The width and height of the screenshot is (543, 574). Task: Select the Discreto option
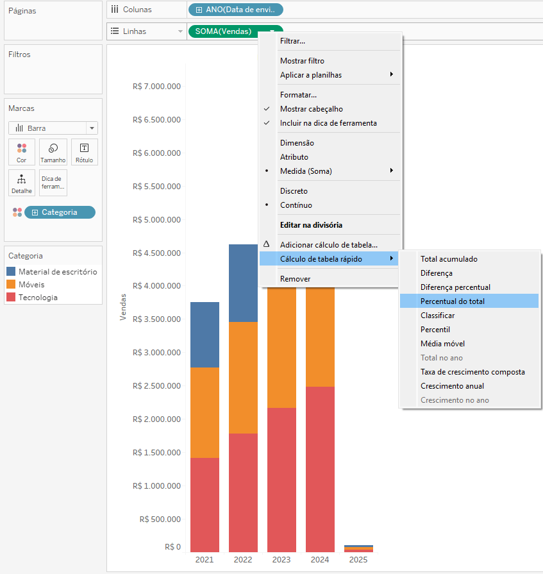coord(294,191)
